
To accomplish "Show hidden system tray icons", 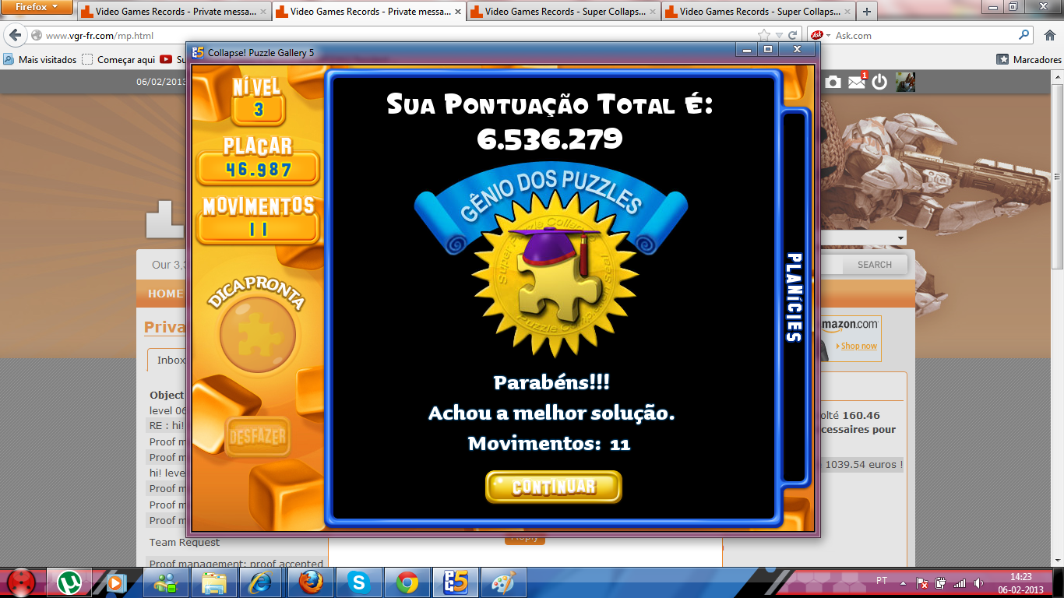I will tap(903, 582).
